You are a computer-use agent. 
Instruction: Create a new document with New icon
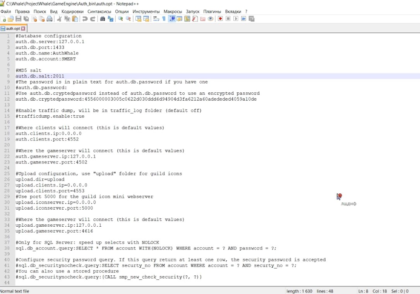coord(3,19)
